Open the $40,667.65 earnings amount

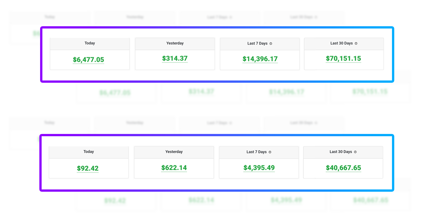(343, 168)
